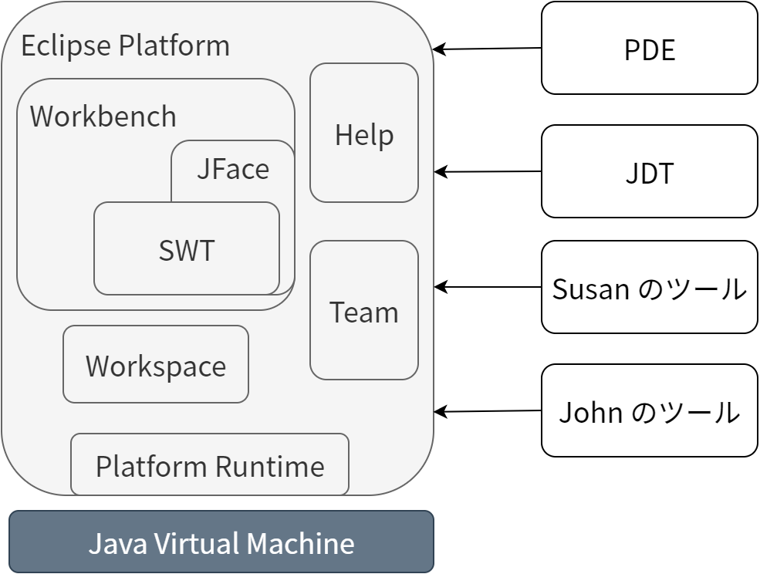Select the Team component box

[363, 311]
